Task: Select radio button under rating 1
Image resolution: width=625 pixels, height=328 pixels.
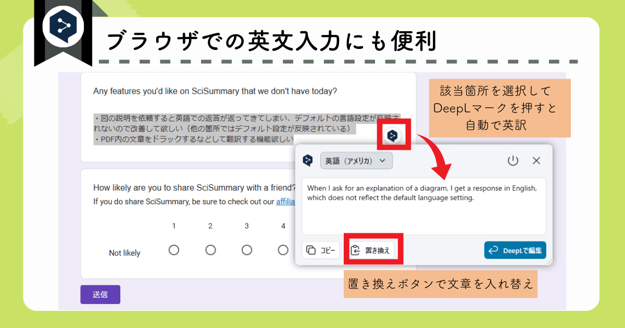Action: (x=174, y=250)
